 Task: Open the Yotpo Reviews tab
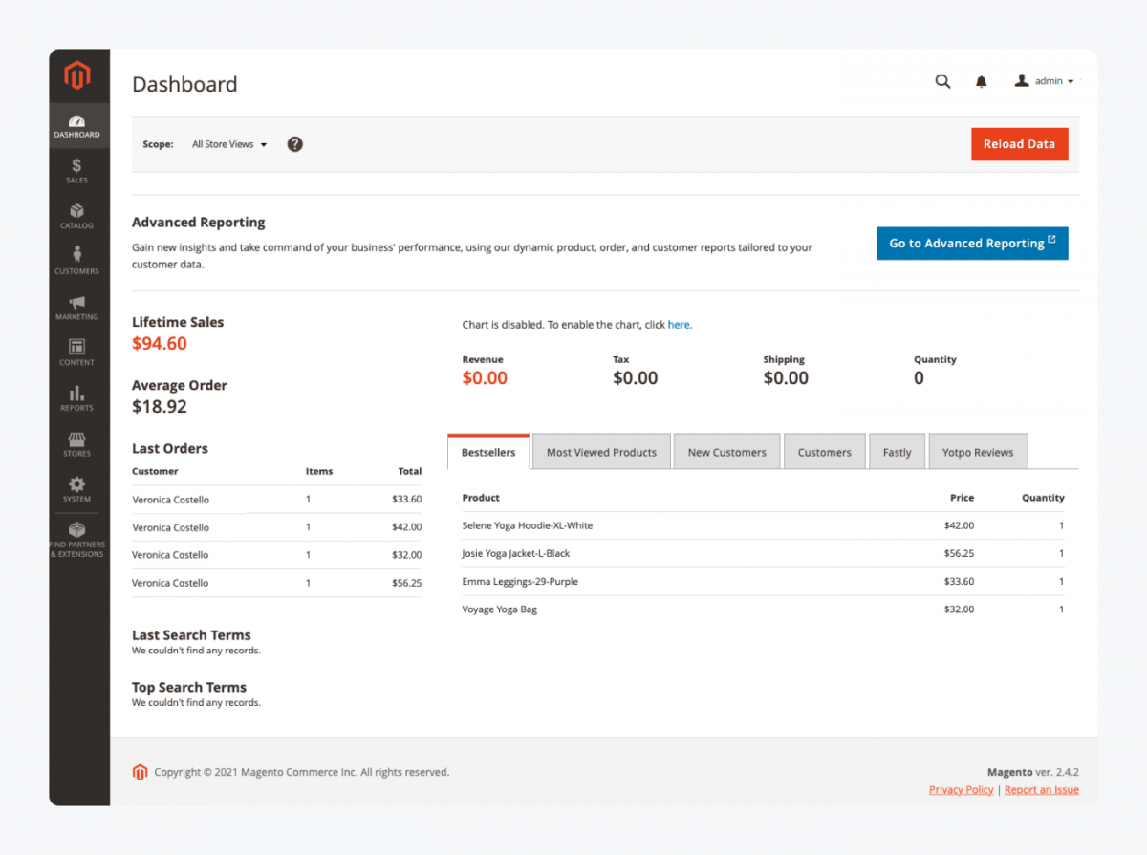(978, 451)
